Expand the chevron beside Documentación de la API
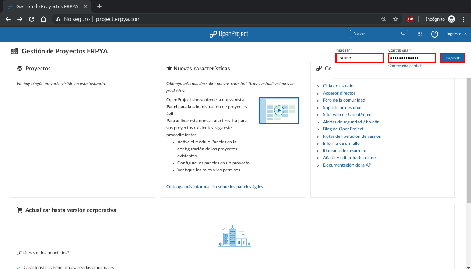 (317, 165)
